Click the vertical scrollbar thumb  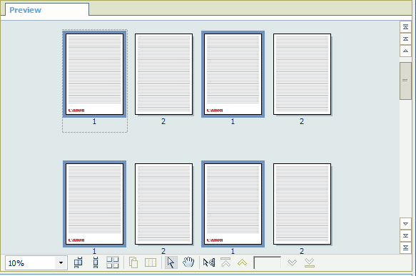[405, 81]
